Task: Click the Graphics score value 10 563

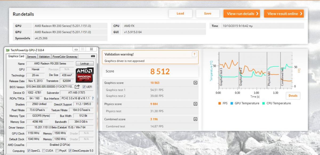Action: [x=155, y=83]
